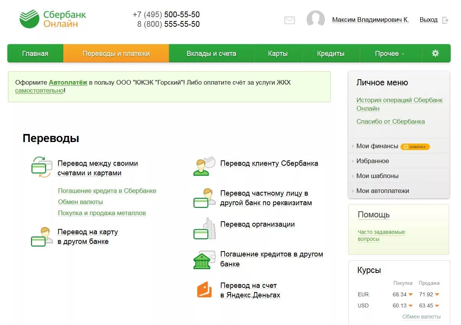Click the EUR sell rate arrow
Screen dimensions: 461x325
point(437,294)
